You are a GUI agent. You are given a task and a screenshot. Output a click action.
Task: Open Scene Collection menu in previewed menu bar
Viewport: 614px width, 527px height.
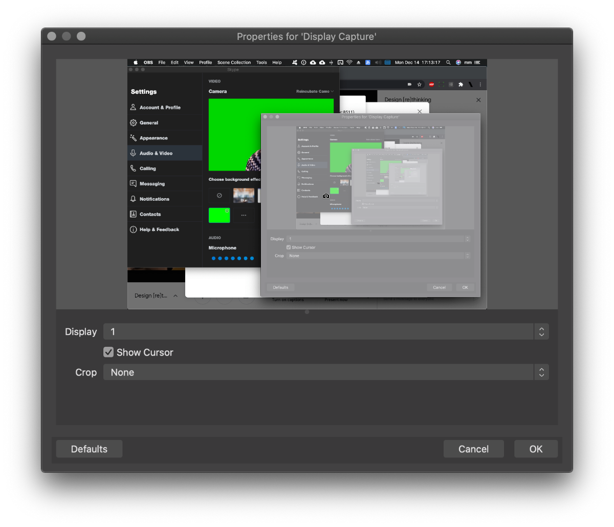234,62
